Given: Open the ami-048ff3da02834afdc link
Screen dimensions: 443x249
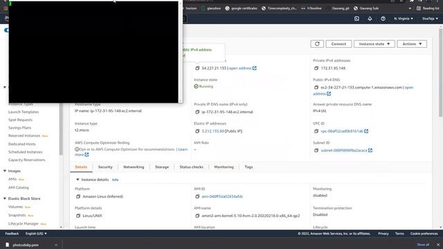Looking at the screenshot, I should (x=222, y=196).
